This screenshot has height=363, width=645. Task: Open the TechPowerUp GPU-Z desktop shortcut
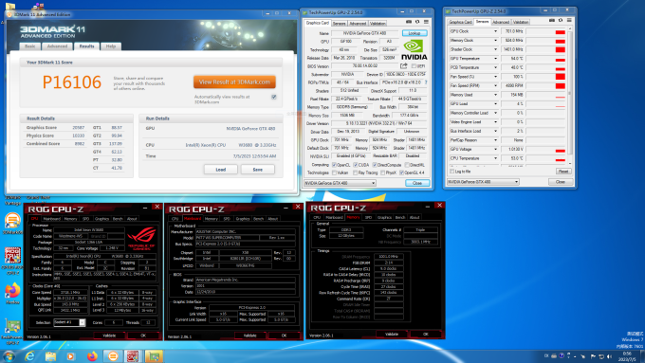click(12, 332)
